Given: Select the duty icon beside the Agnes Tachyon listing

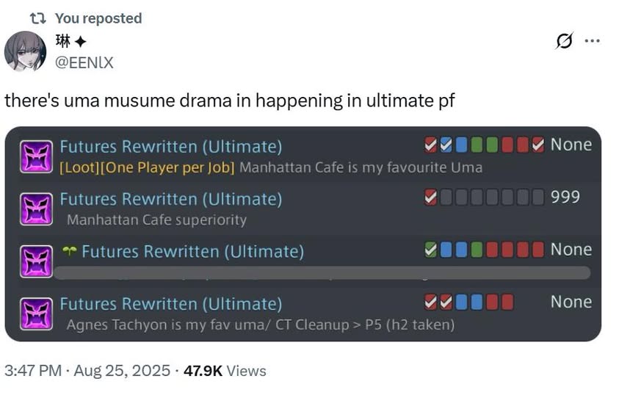Looking at the screenshot, I should point(36,314).
